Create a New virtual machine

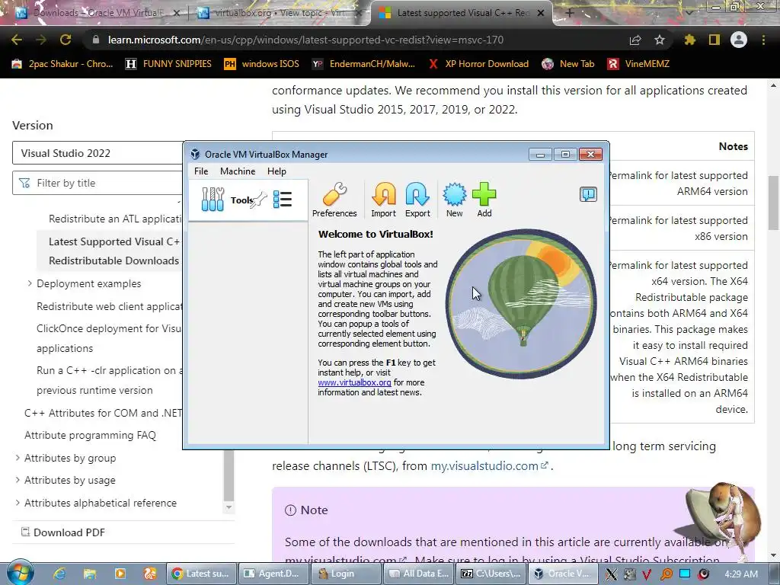pyautogui.click(x=454, y=200)
